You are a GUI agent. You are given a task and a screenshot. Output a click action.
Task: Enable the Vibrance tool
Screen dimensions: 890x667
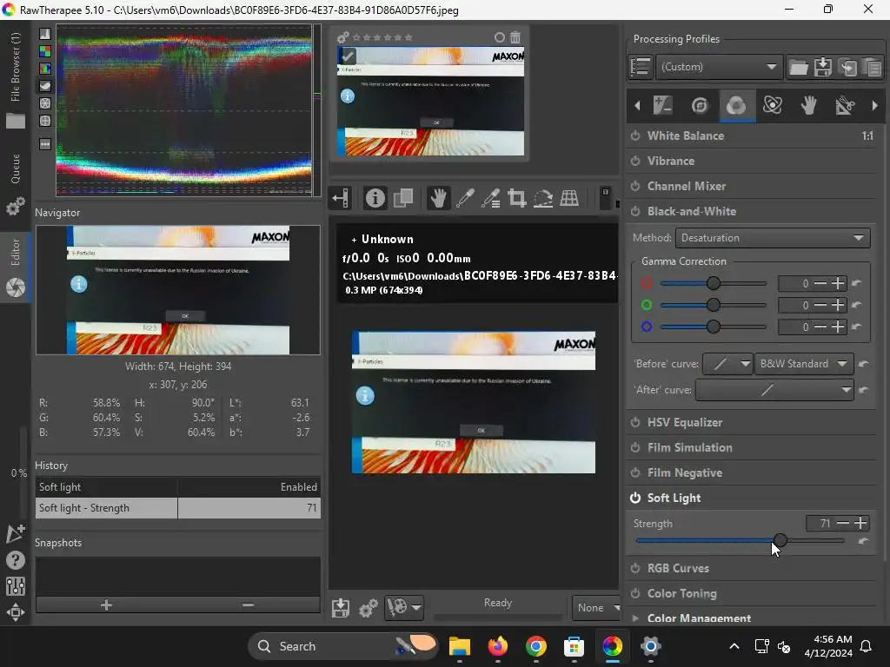coord(635,161)
